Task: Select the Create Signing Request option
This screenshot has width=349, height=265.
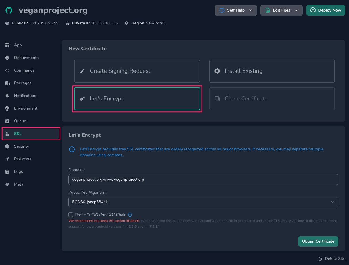Action: 137,71
